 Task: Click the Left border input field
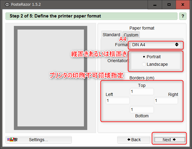(117, 100)
